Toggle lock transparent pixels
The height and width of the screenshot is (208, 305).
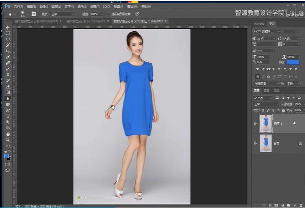click(263, 110)
